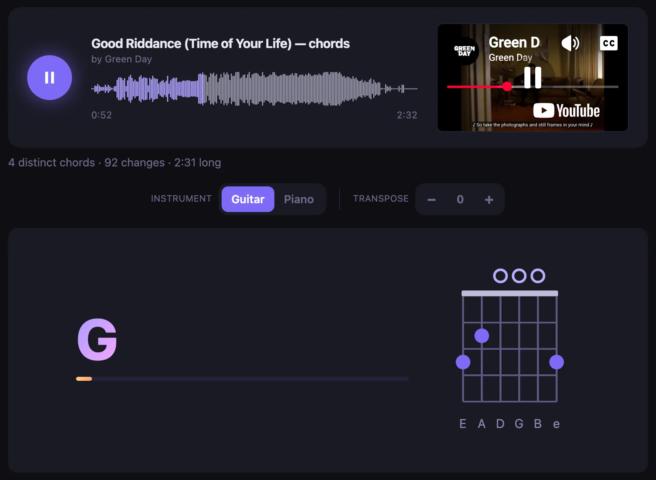Click the TRANSPOSE label

[x=381, y=199]
